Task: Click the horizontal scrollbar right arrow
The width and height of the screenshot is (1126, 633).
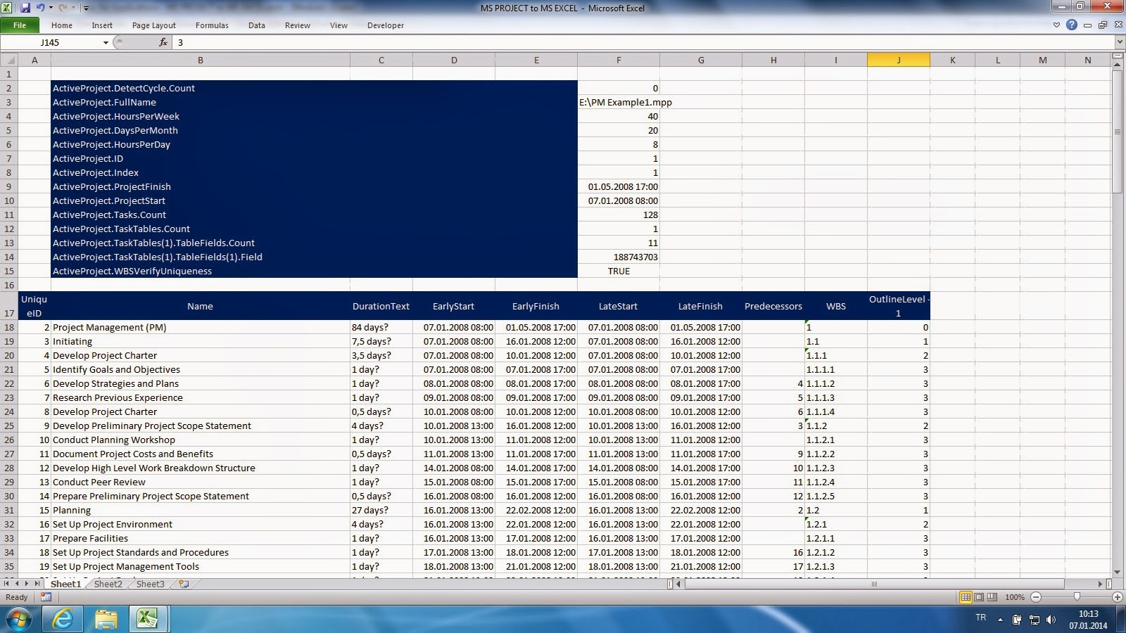Action: pyautogui.click(x=1100, y=584)
